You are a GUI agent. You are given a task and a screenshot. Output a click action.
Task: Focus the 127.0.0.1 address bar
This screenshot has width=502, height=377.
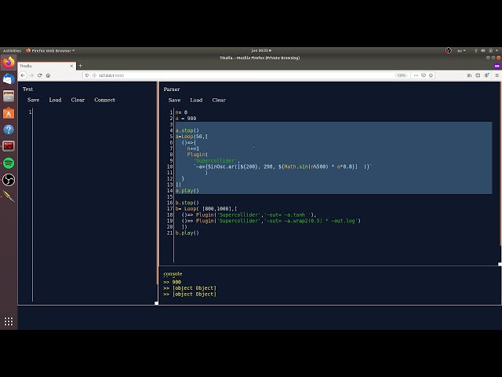pyautogui.click(x=243, y=75)
